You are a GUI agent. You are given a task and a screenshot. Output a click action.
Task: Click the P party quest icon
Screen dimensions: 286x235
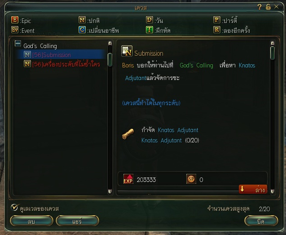(x=217, y=20)
